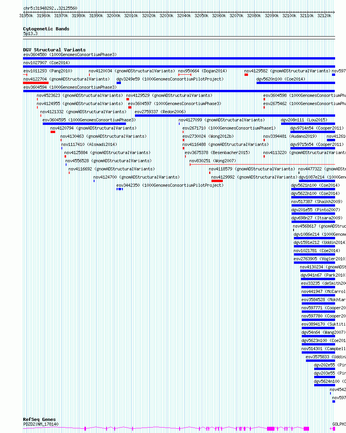Click dgv3249e59 pilot project variant label
Image resolution: width=346 pixels, height=433 pixels.
pyautogui.click(x=170, y=79)
